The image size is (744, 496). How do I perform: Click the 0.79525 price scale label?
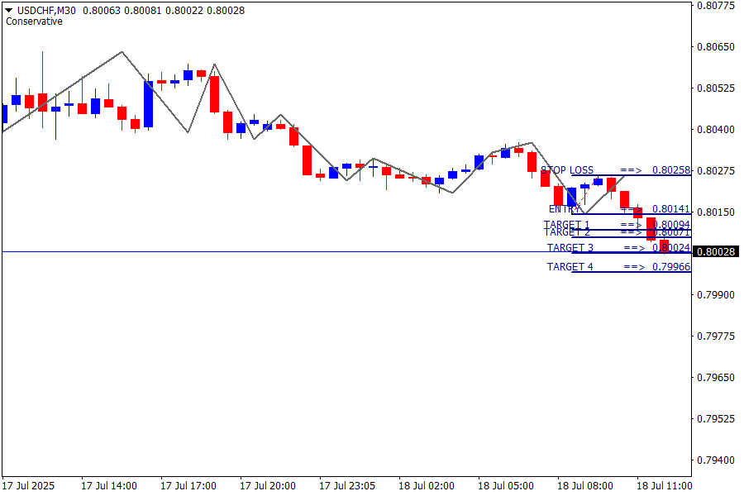point(716,419)
